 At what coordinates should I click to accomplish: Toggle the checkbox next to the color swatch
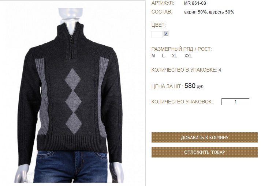(166, 33)
